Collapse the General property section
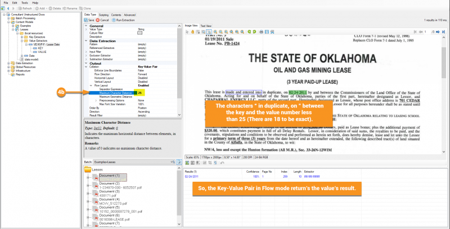 [x=86, y=26]
